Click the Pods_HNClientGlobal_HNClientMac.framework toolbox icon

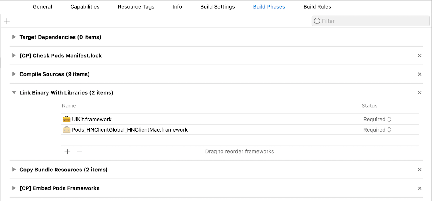[66, 130]
